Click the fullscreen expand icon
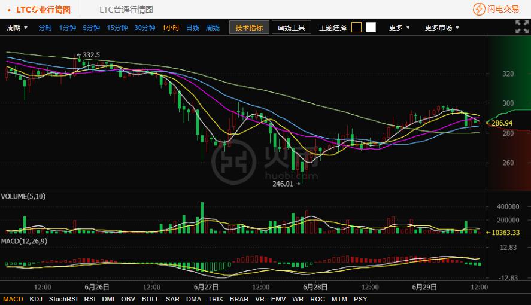 click(521, 27)
